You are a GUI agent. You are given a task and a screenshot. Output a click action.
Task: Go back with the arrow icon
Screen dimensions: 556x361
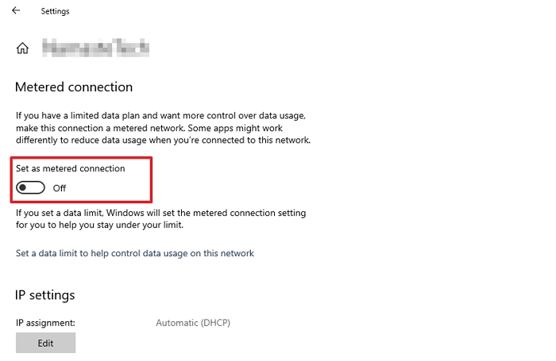click(x=16, y=11)
